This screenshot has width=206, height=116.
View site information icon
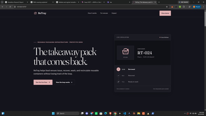pos(15,7)
